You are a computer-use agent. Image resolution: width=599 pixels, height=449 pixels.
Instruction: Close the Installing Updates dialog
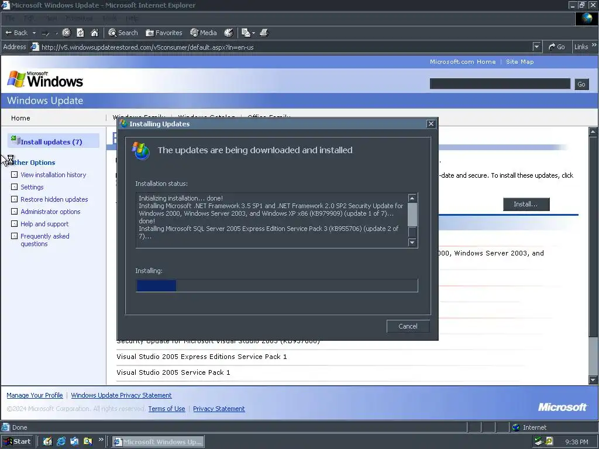click(431, 124)
